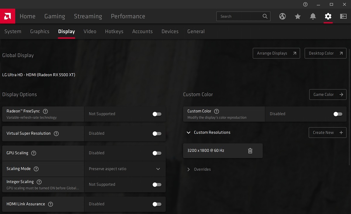351x214 pixels.
Task: Click the help question mark icon in title bar
Action: 305,4
